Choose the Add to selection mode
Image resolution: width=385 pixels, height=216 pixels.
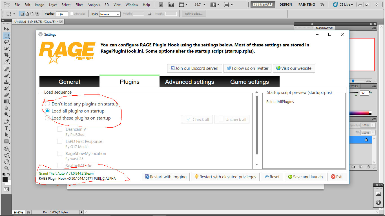(27, 14)
